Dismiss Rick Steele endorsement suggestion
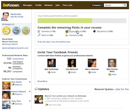Screen dimensions: 130x110 tap(30, 82)
